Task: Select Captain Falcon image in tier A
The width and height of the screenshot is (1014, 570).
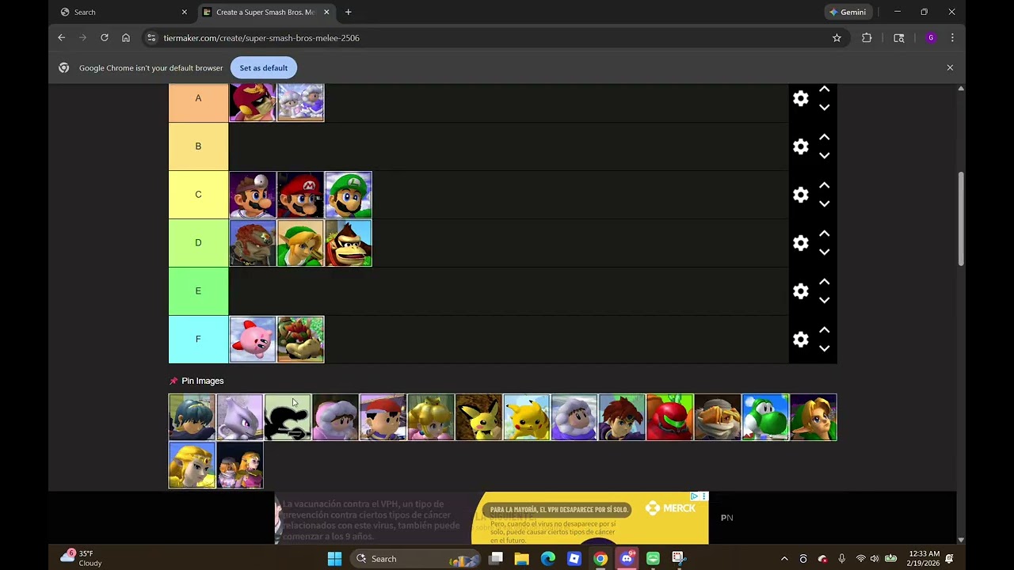Action: tap(253, 102)
